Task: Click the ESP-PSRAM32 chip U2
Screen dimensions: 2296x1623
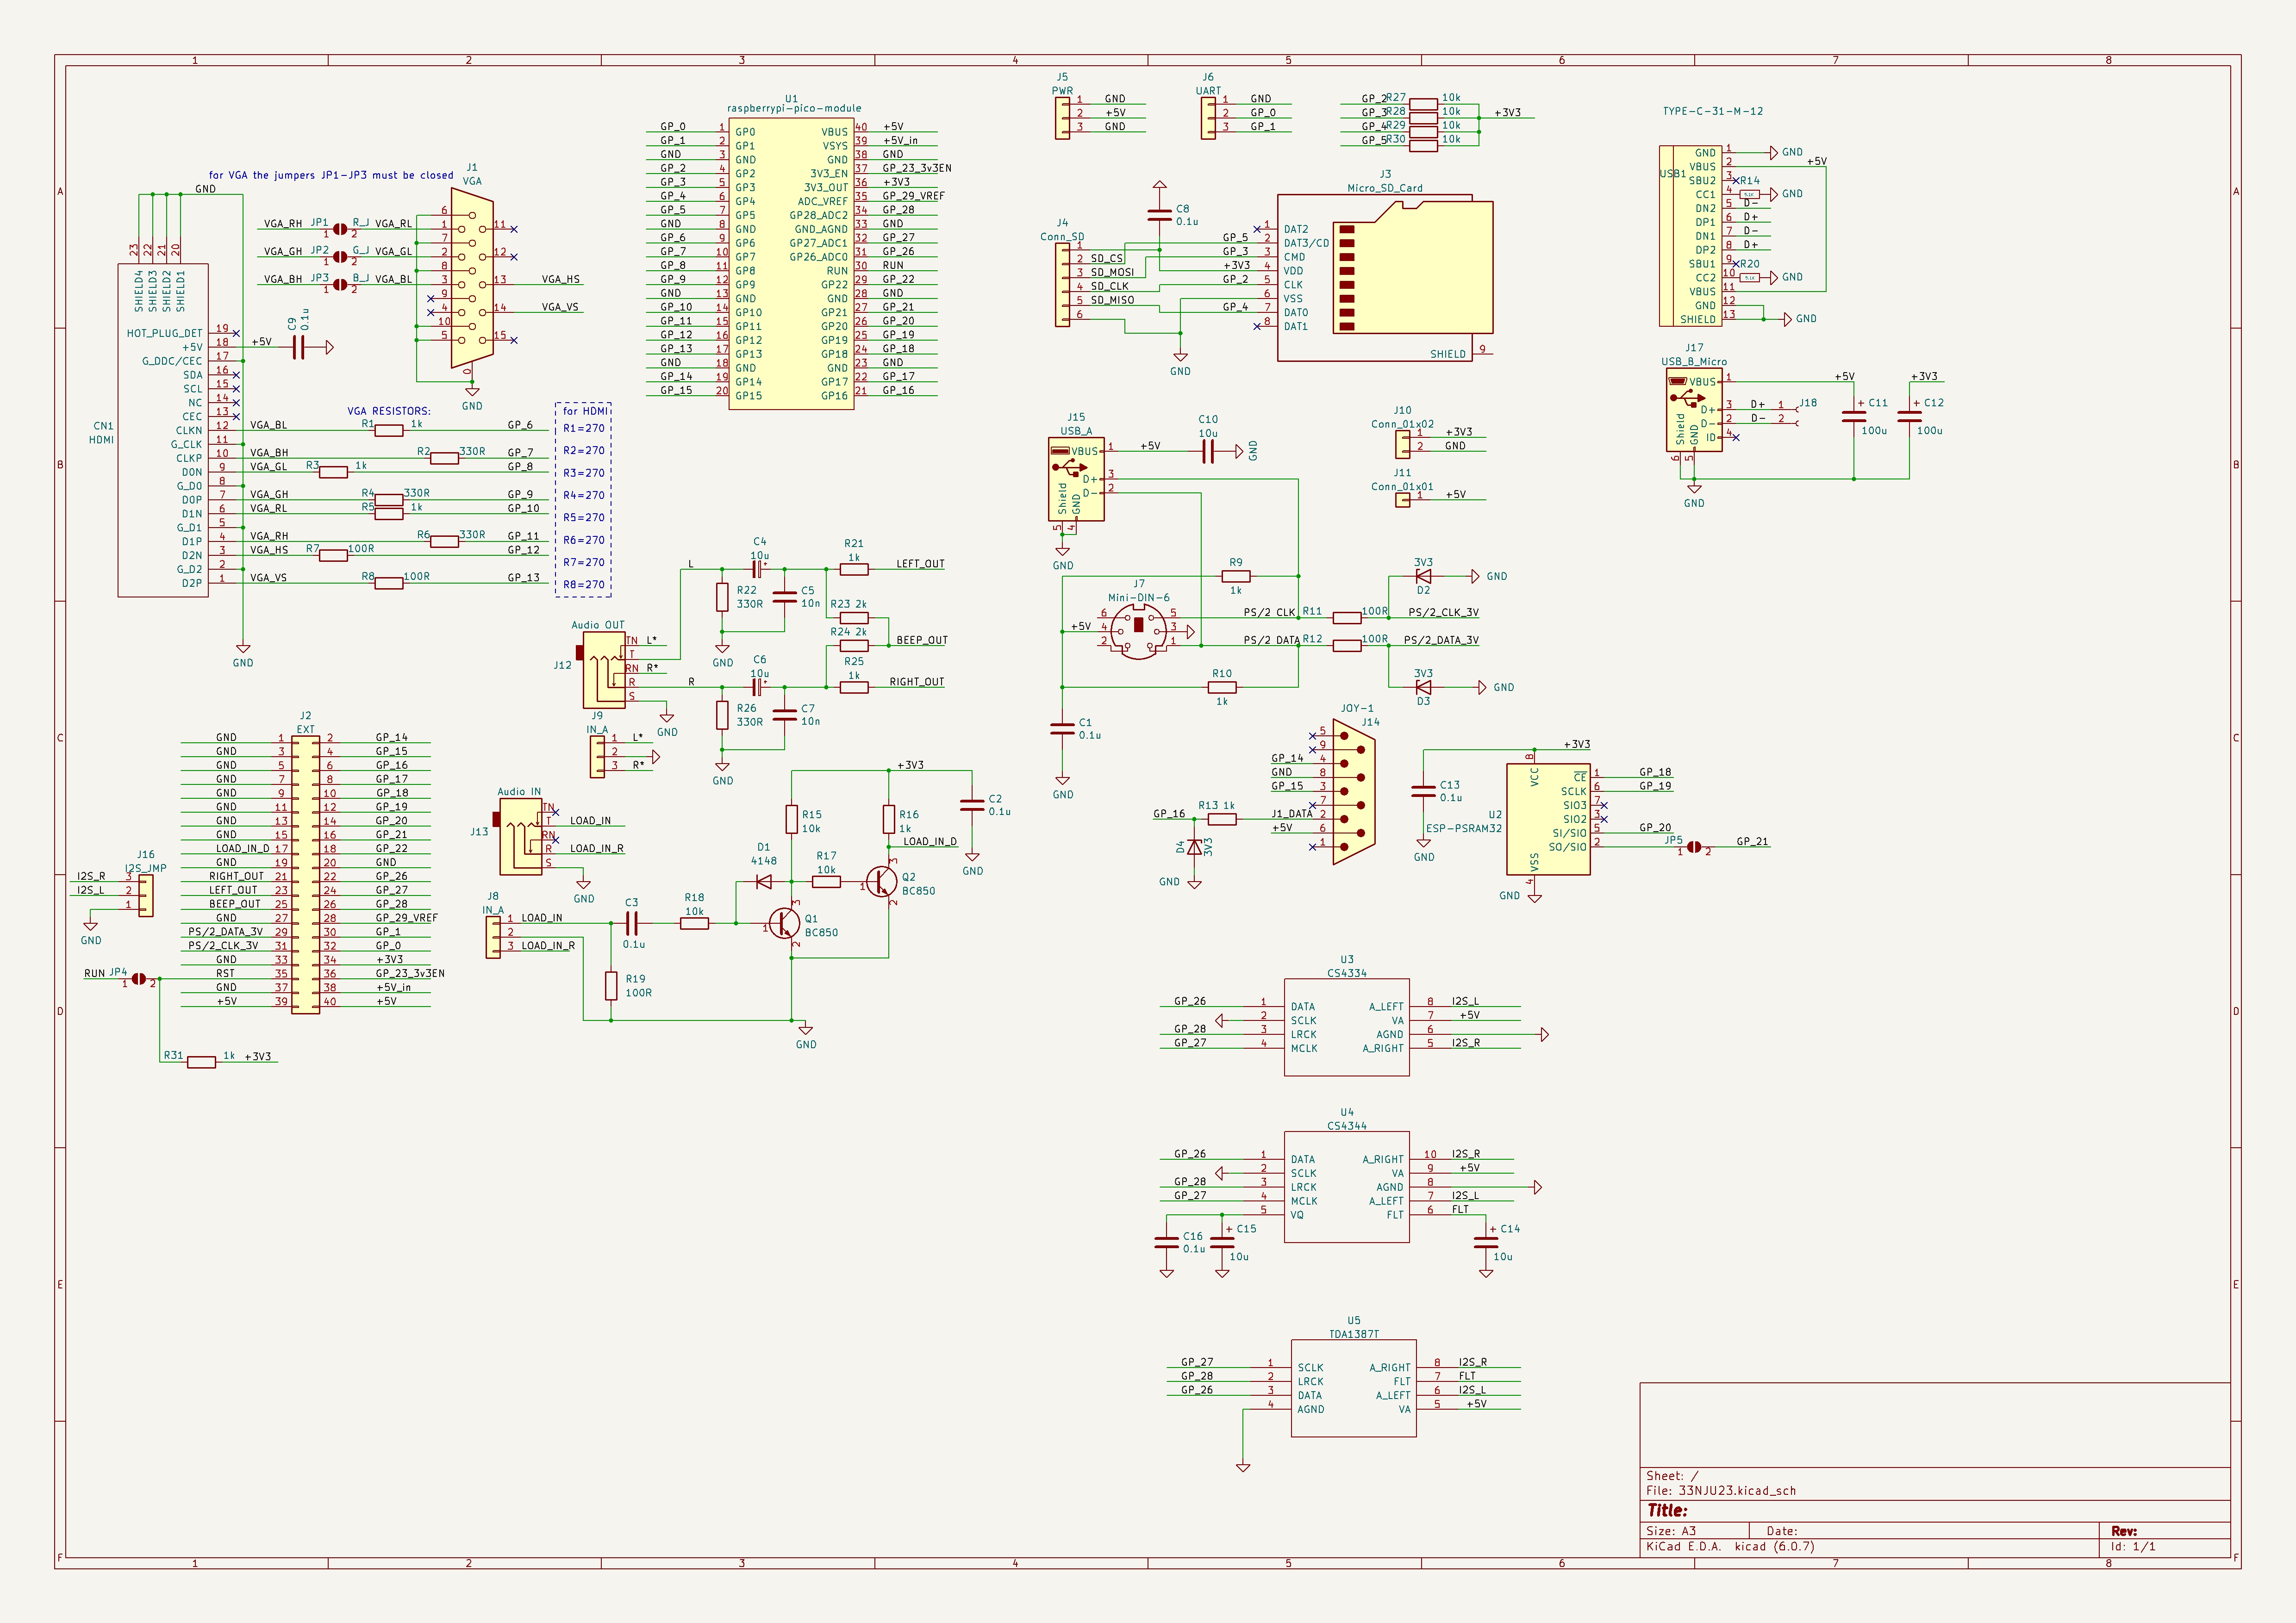Action: click(x=1547, y=819)
